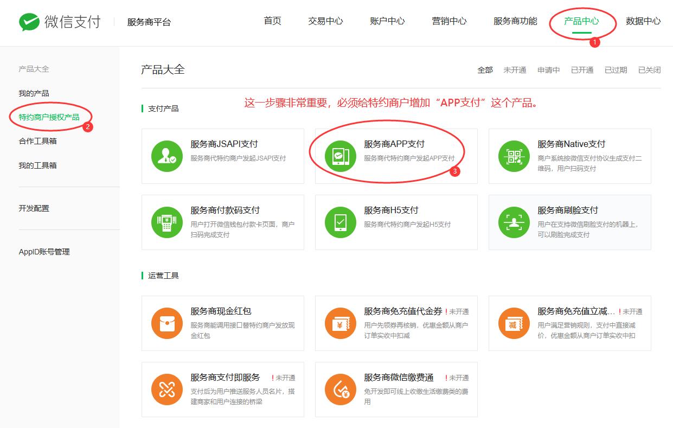Screen dimensions: 673x428
Task: Open 合作工具箱 sidebar item
Action: pos(37,141)
